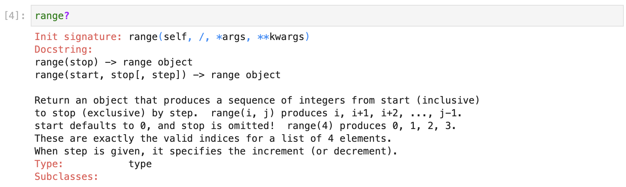Click the "Docstring:" label in the output
Viewport: 626px width, 187px height.
coord(63,49)
